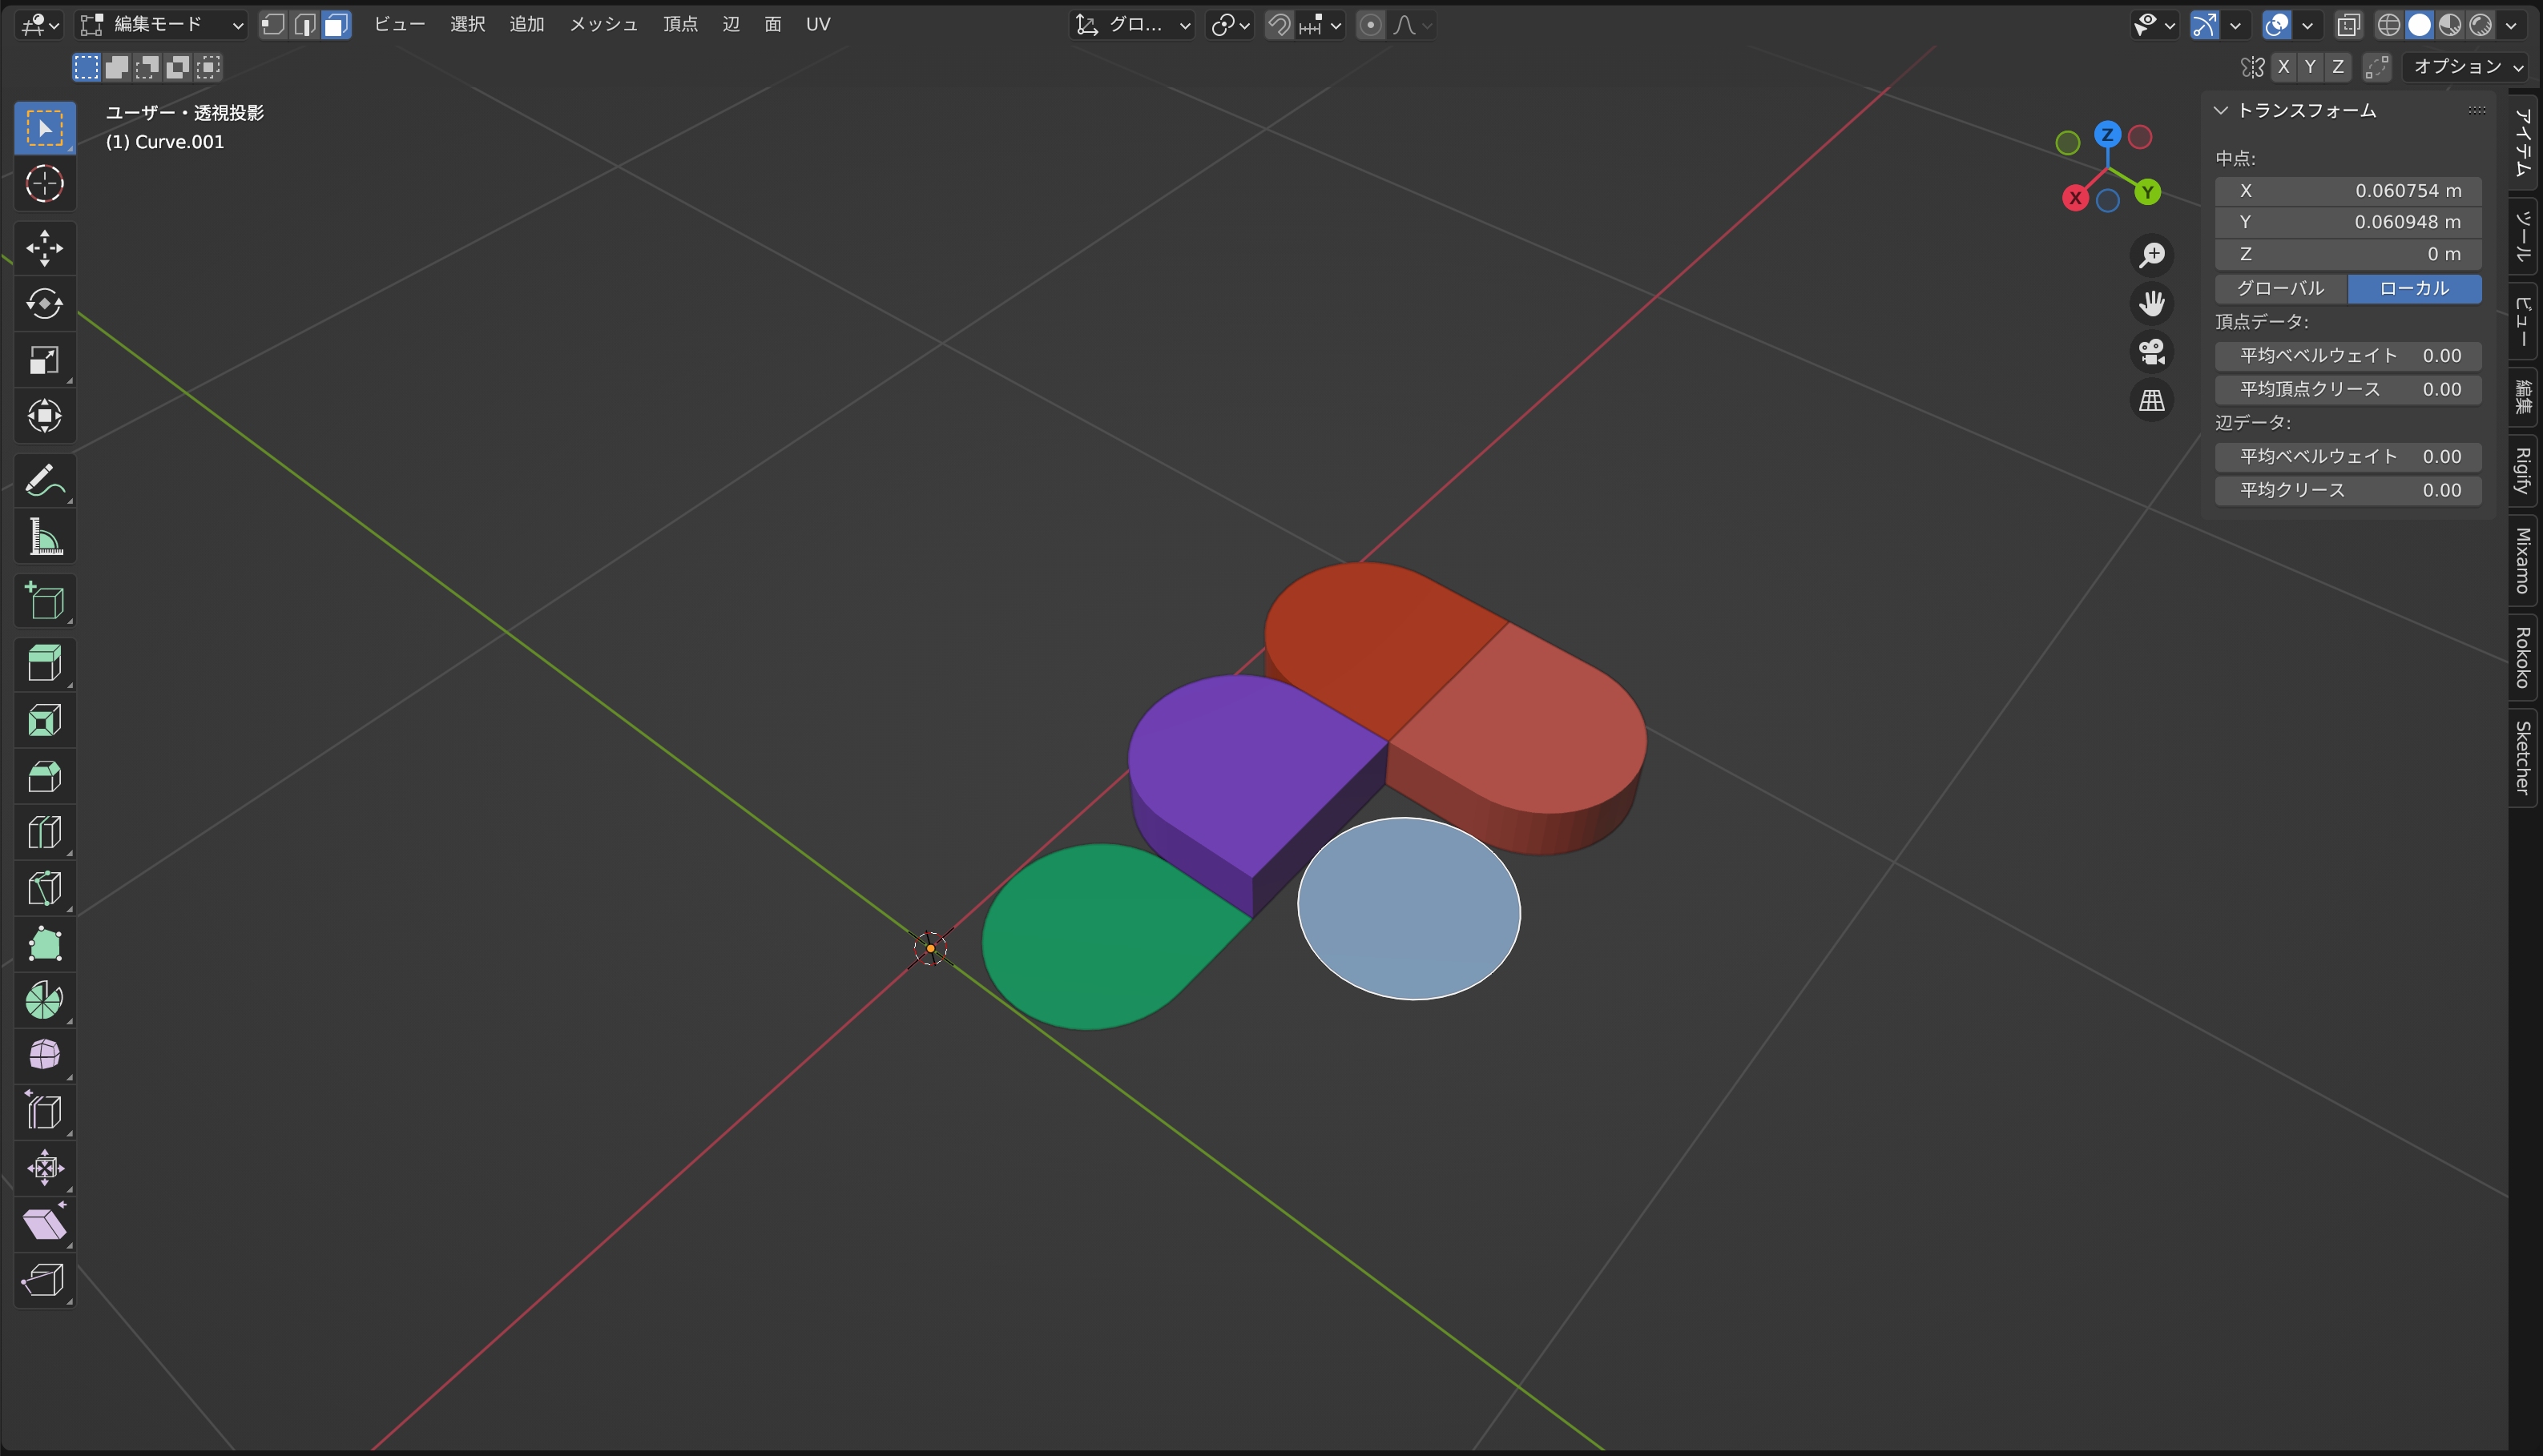The image size is (2543, 1456).
Task: Open the 編集モード mode dropdown
Action: [x=162, y=24]
